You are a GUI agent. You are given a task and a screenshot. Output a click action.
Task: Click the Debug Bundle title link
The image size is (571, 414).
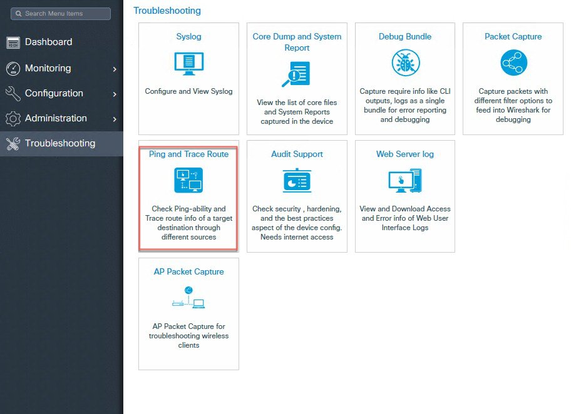[x=405, y=36]
